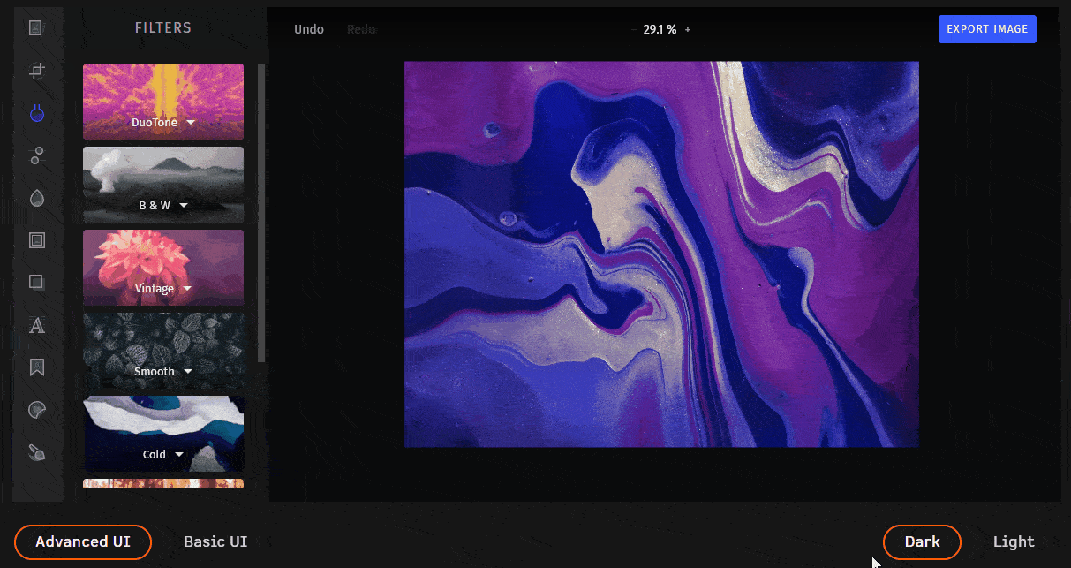Image resolution: width=1071 pixels, height=568 pixels.
Task: Click the EXPORT IMAGE button
Action: (x=986, y=28)
